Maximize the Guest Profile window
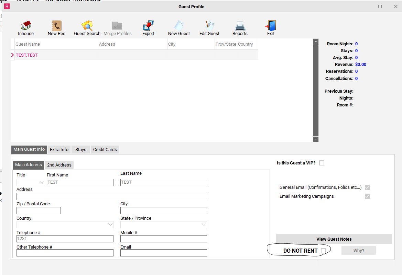The height and width of the screenshot is (275, 402). click(380, 7)
